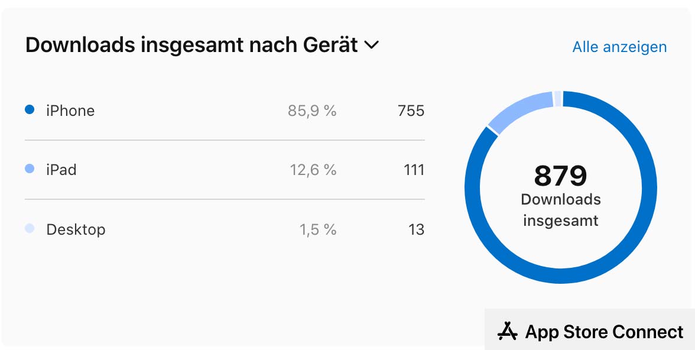Select the iPad row label
The width and height of the screenshot is (695, 350).
[x=61, y=170]
